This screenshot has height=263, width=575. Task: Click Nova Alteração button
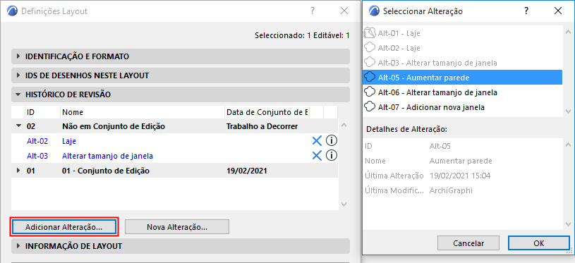[177, 227]
